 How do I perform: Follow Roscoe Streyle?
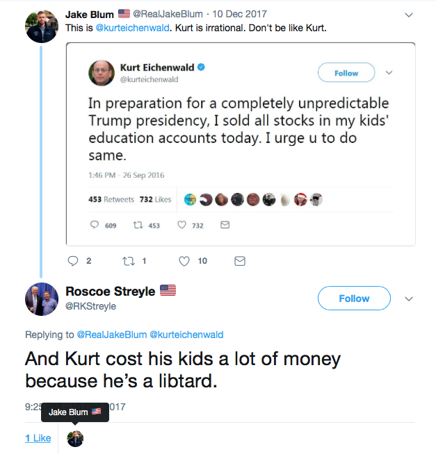(x=354, y=299)
